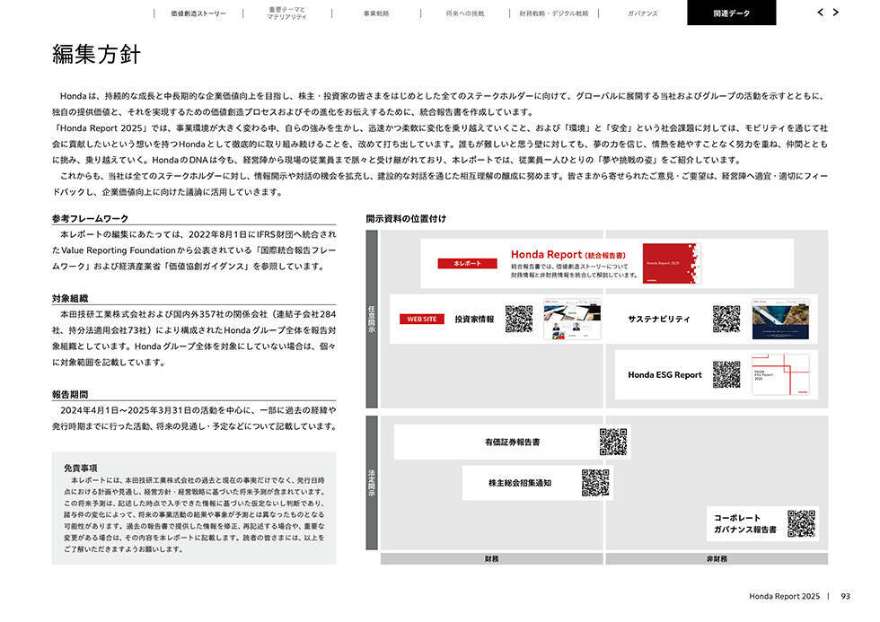Click the 有価証券報告書 QR code
Viewport: 880px width, 622px height.
click(x=613, y=442)
